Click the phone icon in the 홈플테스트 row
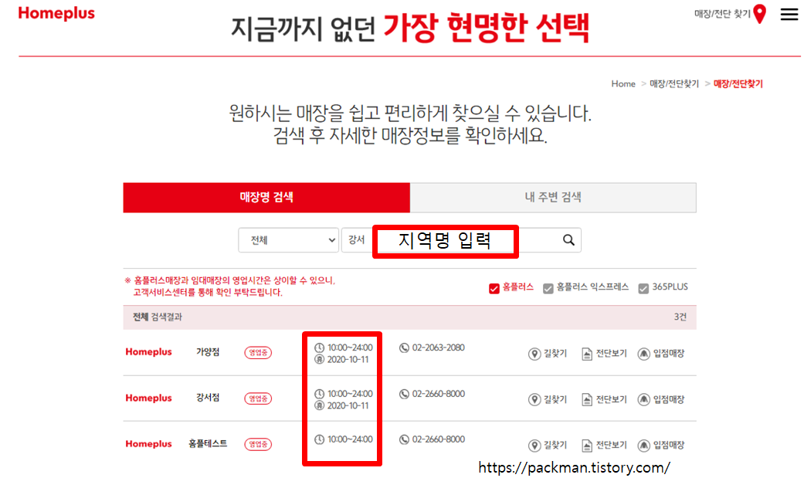Screen dimensions: 804x478 pyautogui.click(x=404, y=439)
